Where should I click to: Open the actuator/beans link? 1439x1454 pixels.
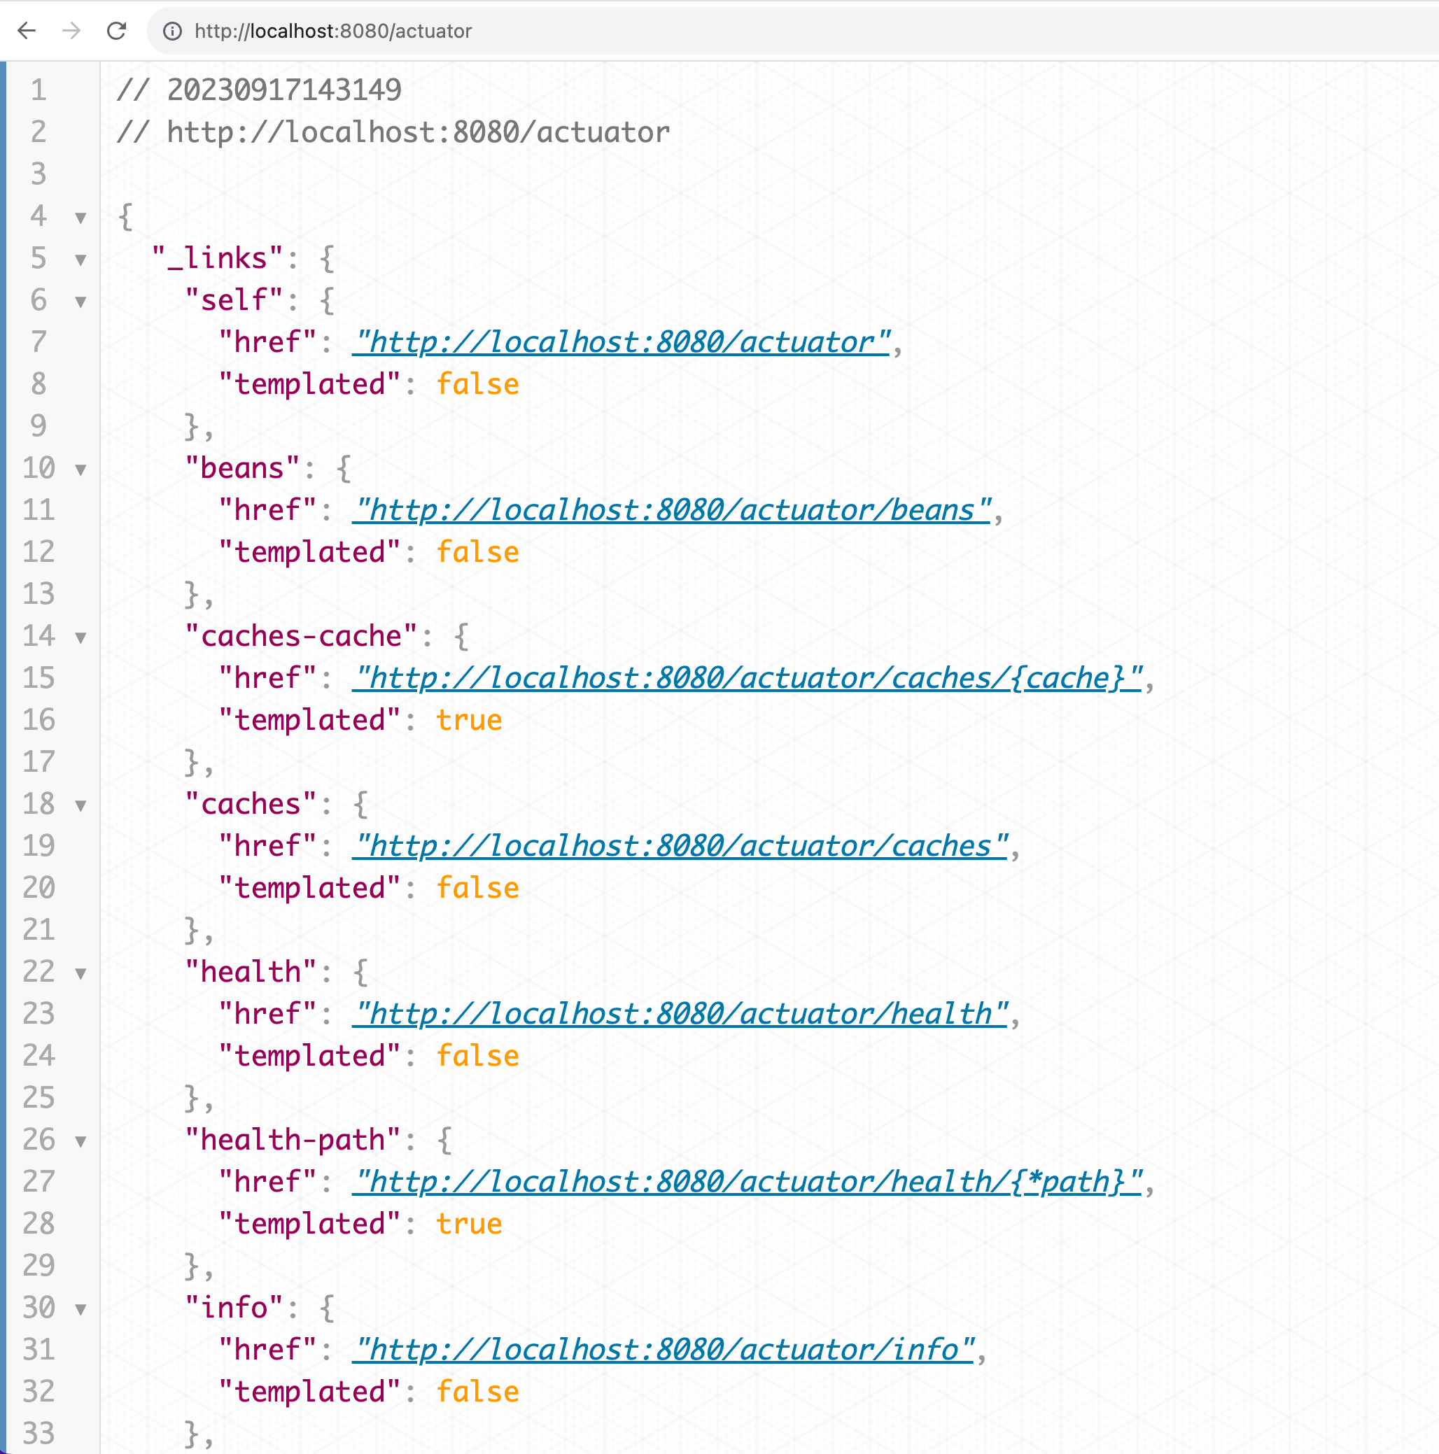(672, 510)
